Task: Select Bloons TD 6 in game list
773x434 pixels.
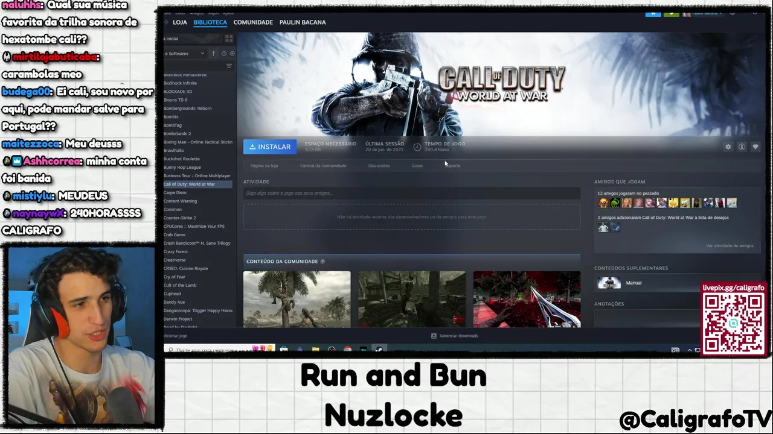Action: pyautogui.click(x=175, y=100)
